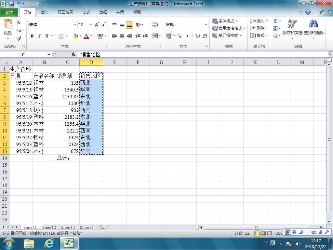333x250 pixels.
Task: Open the 条件格式 dropdown
Action: 225,21
